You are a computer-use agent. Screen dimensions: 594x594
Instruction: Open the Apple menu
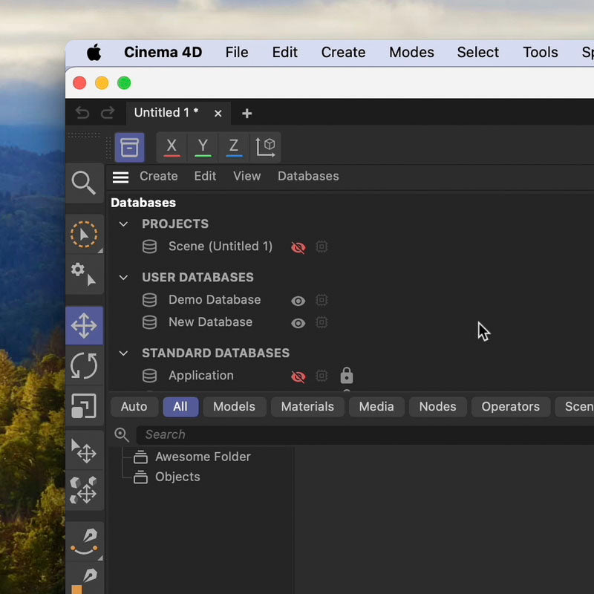coord(94,52)
